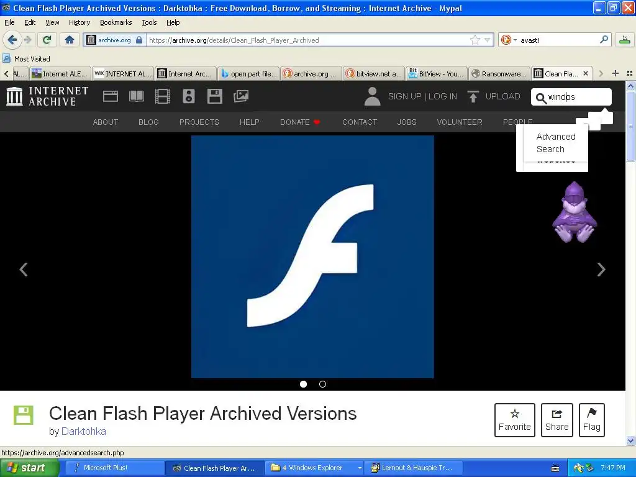Open the Texts book icon

tap(136, 96)
